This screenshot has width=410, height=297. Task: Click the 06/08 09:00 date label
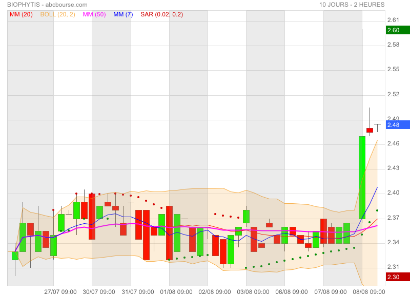click(x=292, y=292)
